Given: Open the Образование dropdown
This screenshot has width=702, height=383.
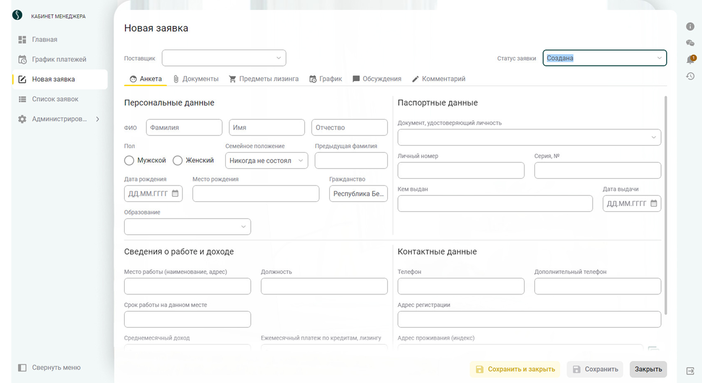Looking at the screenshot, I should tap(187, 227).
